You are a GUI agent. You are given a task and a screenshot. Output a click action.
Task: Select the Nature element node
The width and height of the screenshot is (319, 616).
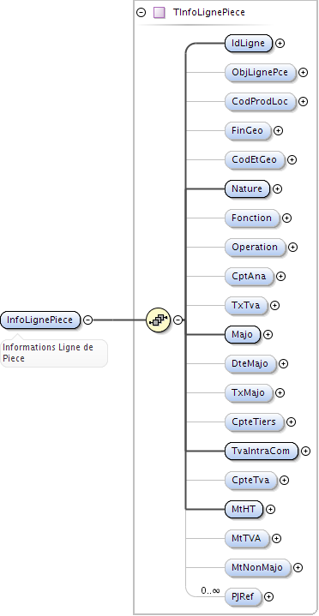tap(247, 189)
